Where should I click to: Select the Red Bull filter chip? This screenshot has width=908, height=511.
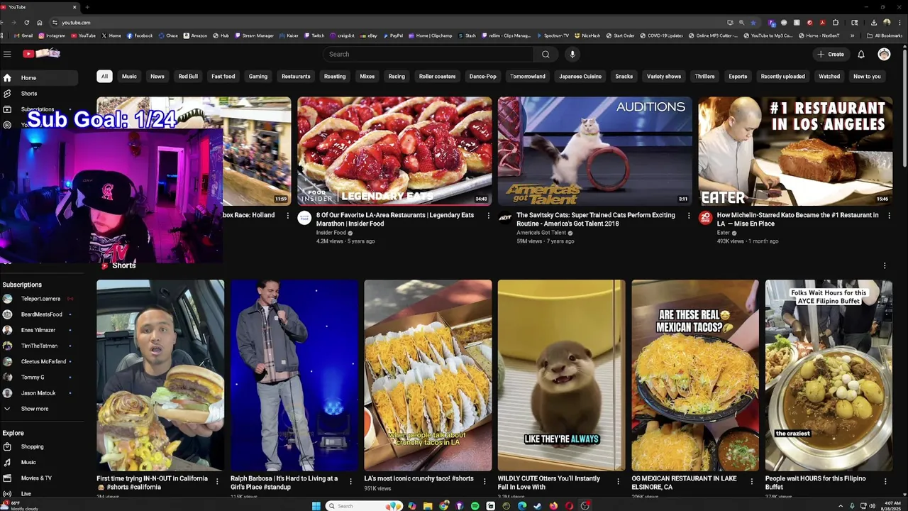[188, 77]
